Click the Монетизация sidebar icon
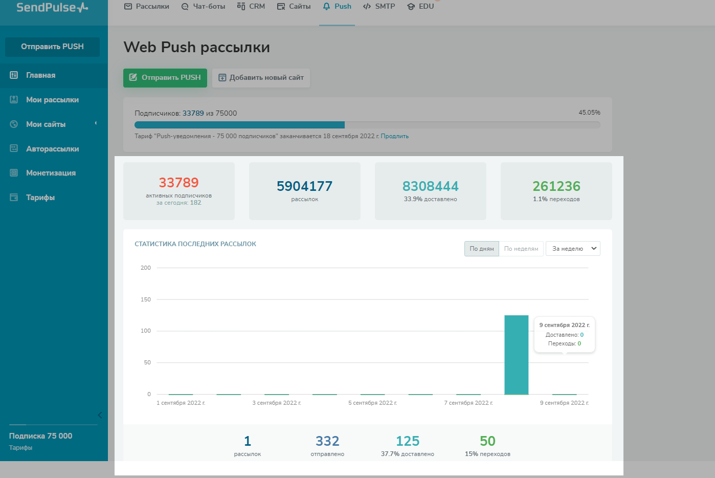715x478 pixels. point(14,173)
